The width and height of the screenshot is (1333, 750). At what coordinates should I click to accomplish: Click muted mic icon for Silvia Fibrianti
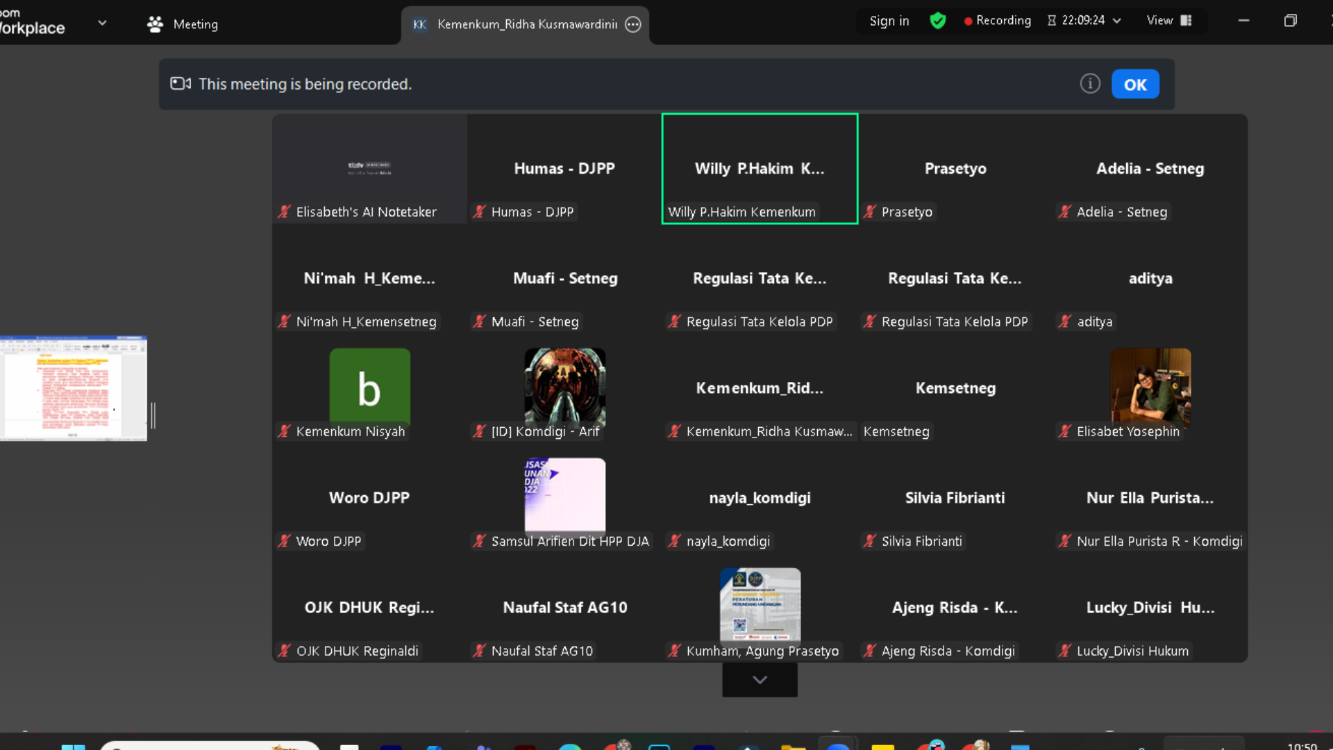(869, 541)
